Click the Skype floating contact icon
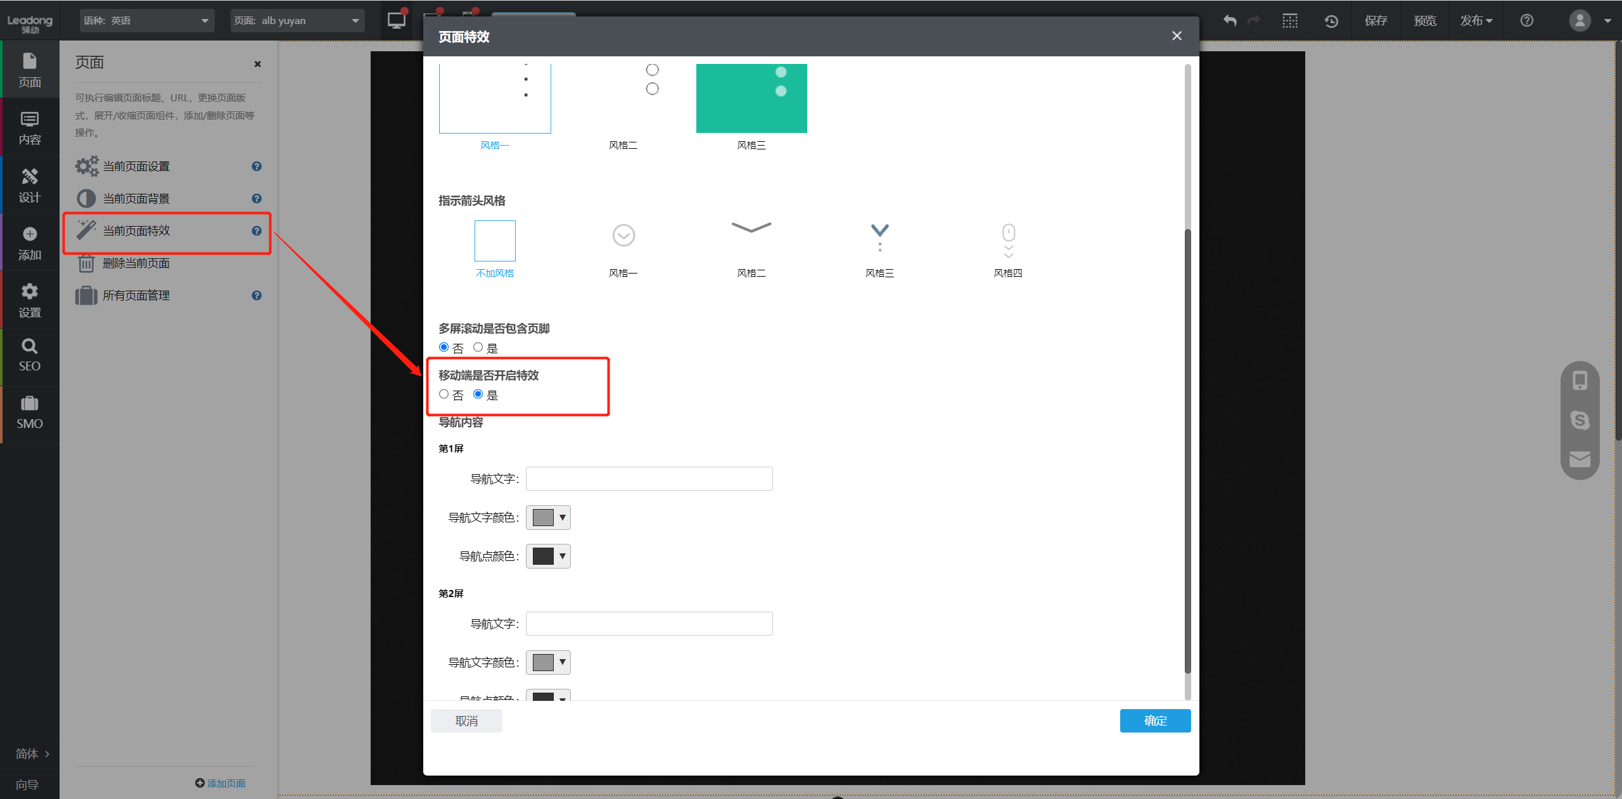Viewport: 1622px width, 799px height. (1580, 420)
